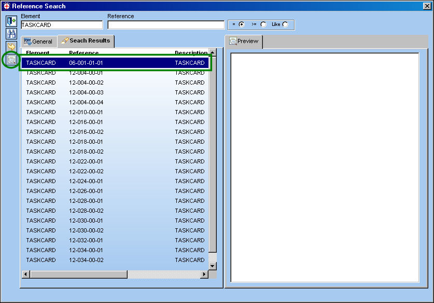This screenshot has height=303, width=434.
Task: Select row with reference 12-028-00-01
Action: click(x=115, y=201)
